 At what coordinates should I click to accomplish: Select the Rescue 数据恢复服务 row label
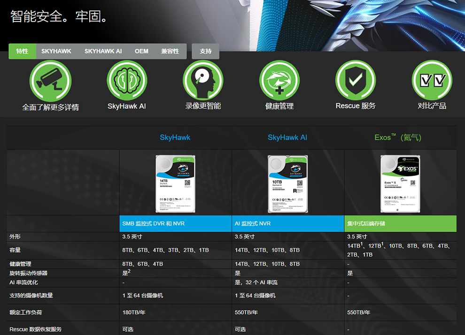tap(36, 329)
